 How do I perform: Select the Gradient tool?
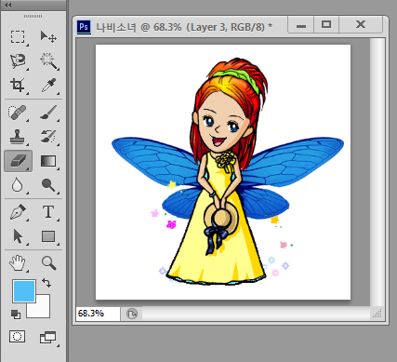tap(48, 161)
